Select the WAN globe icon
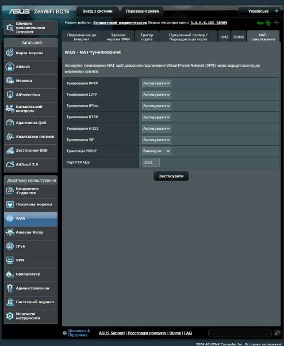 coord(10,218)
